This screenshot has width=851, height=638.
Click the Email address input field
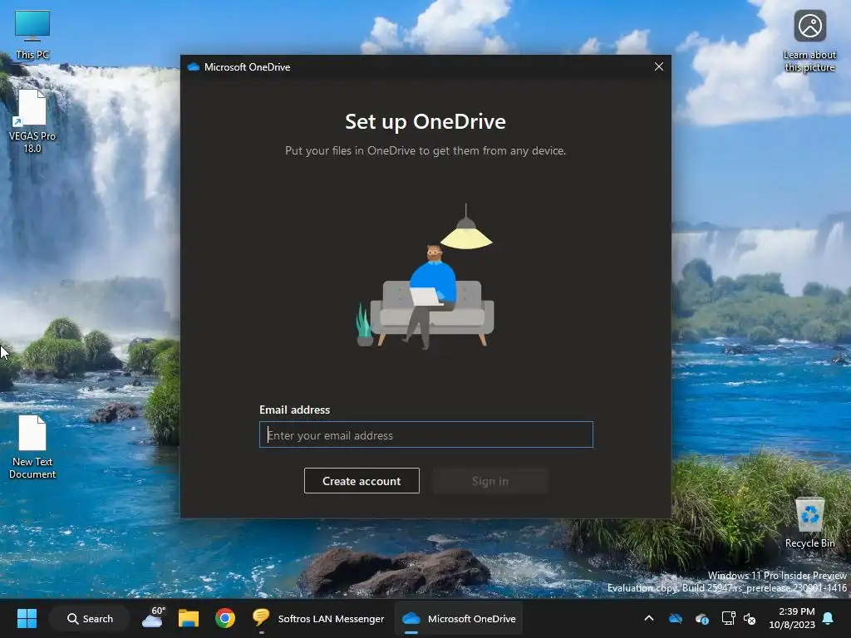click(426, 434)
